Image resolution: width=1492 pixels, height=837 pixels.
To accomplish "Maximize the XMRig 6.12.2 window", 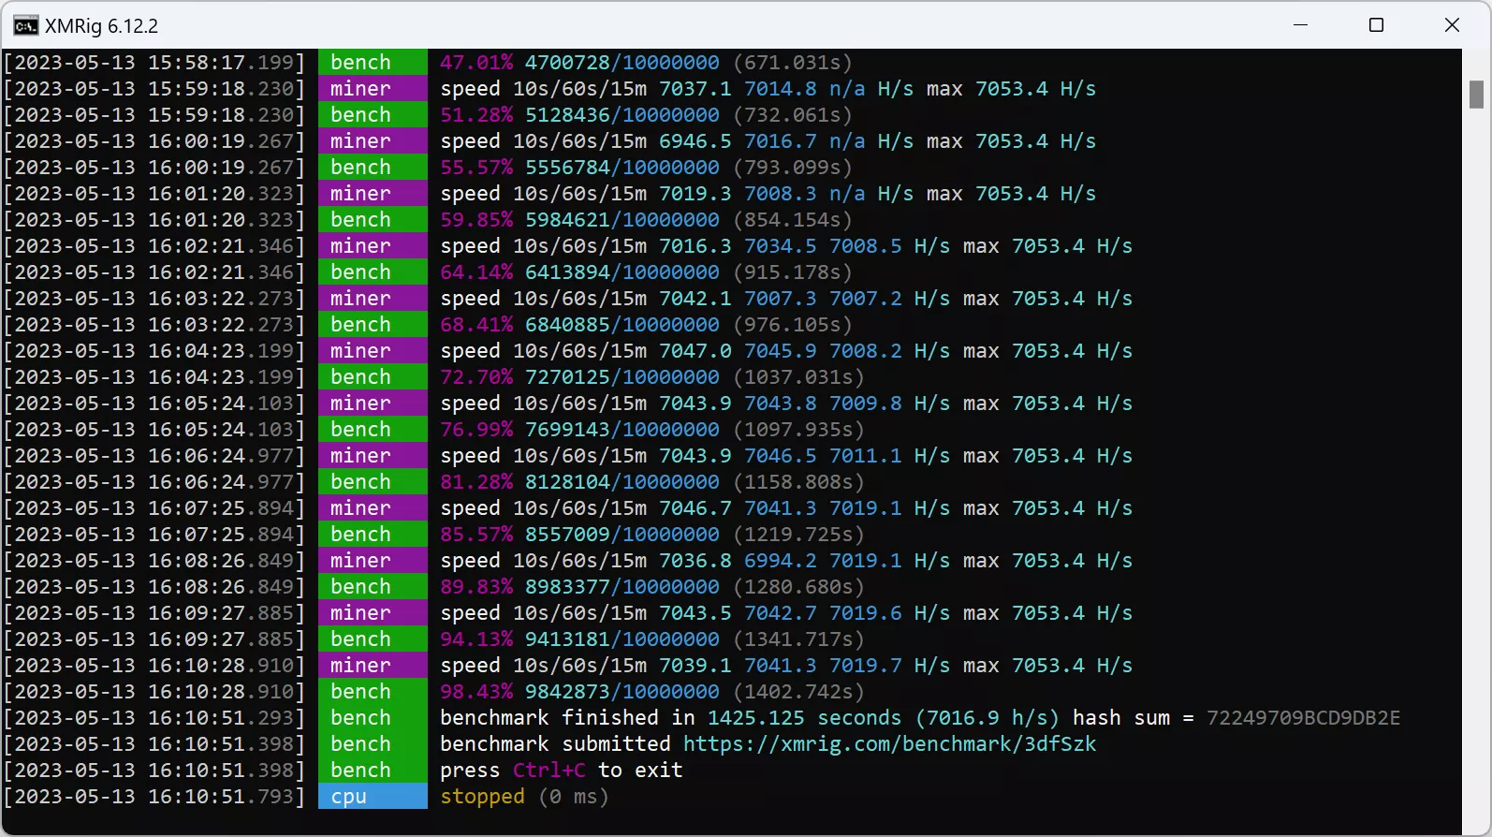I will (x=1376, y=25).
